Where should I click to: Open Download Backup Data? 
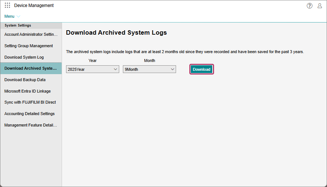pyautogui.click(x=31, y=80)
